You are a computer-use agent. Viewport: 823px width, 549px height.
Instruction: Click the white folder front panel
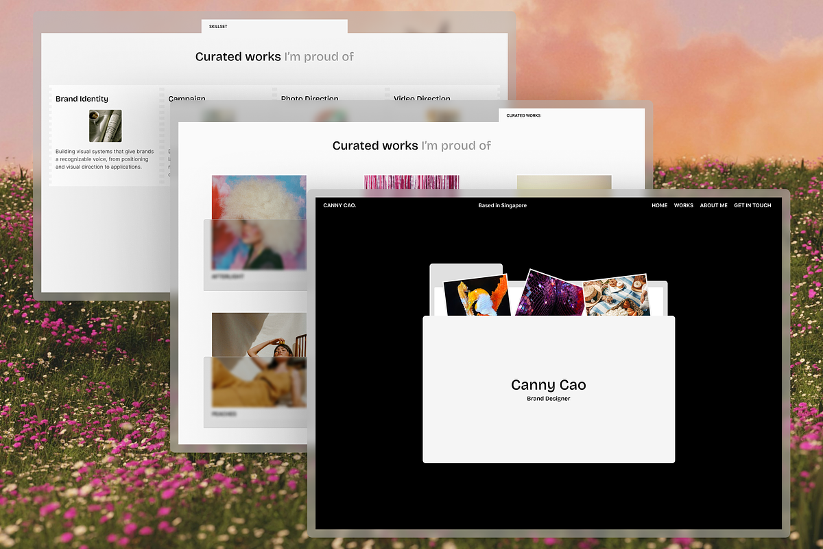pos(549,389)
